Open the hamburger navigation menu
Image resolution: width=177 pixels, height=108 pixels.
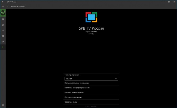click(x=3, y=7)
